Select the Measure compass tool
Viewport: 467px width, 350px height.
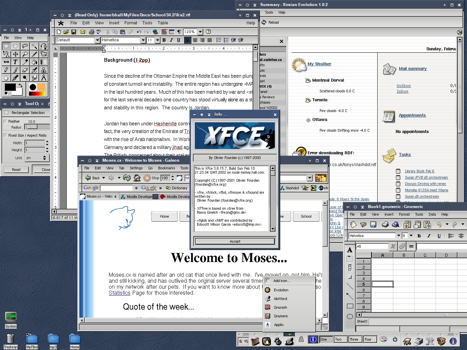pyautogui.click(x=43, y=78)
